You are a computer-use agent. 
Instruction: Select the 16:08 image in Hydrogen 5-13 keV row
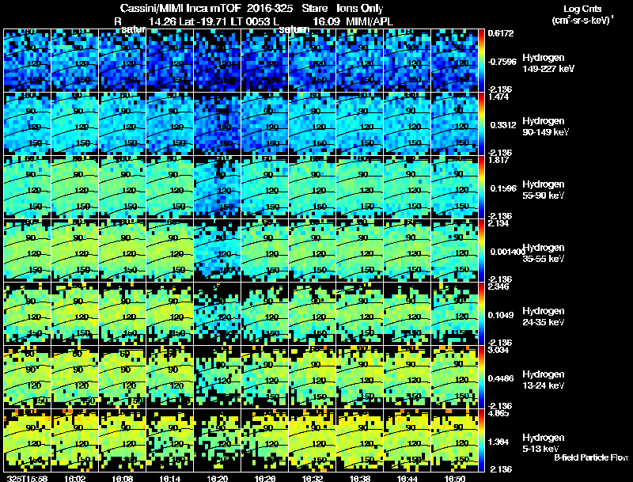point(123,440)
